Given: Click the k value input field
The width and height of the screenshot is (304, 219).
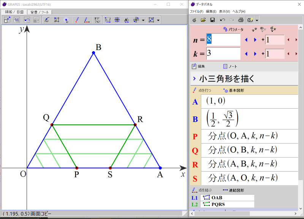Looking at the screenshot, I should [x=223, y=53].
